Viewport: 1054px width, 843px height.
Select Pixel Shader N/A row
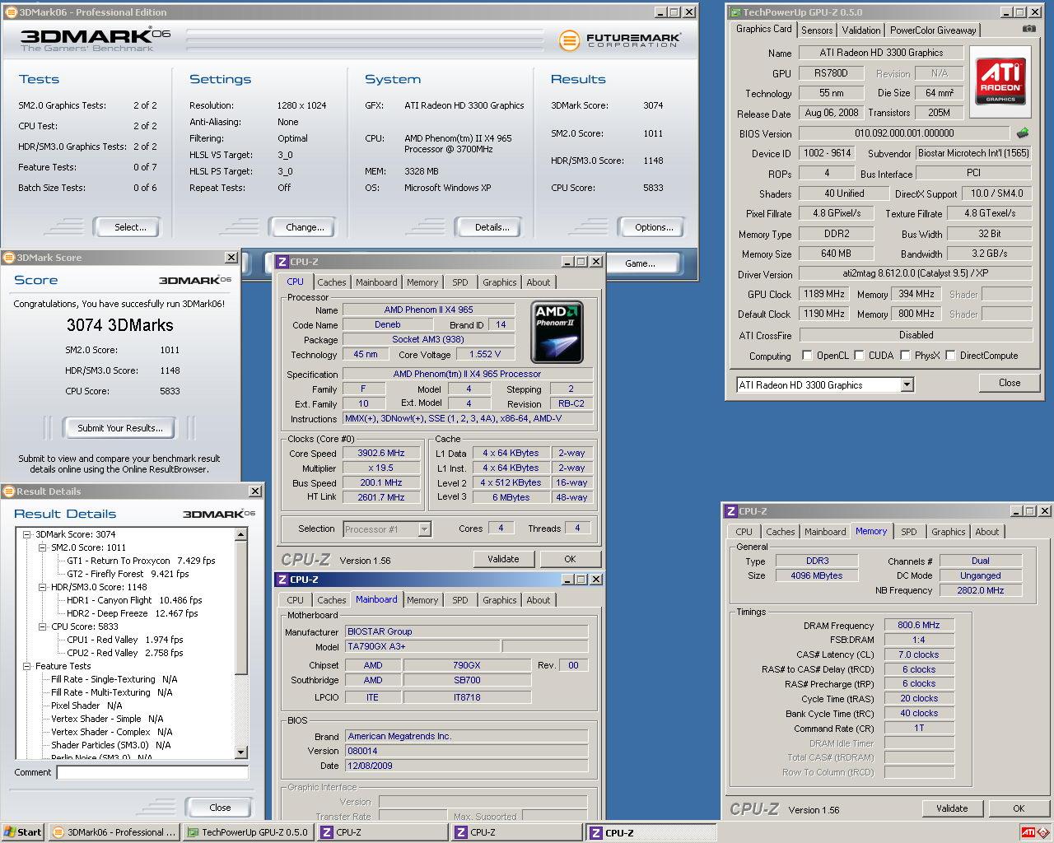86,706
